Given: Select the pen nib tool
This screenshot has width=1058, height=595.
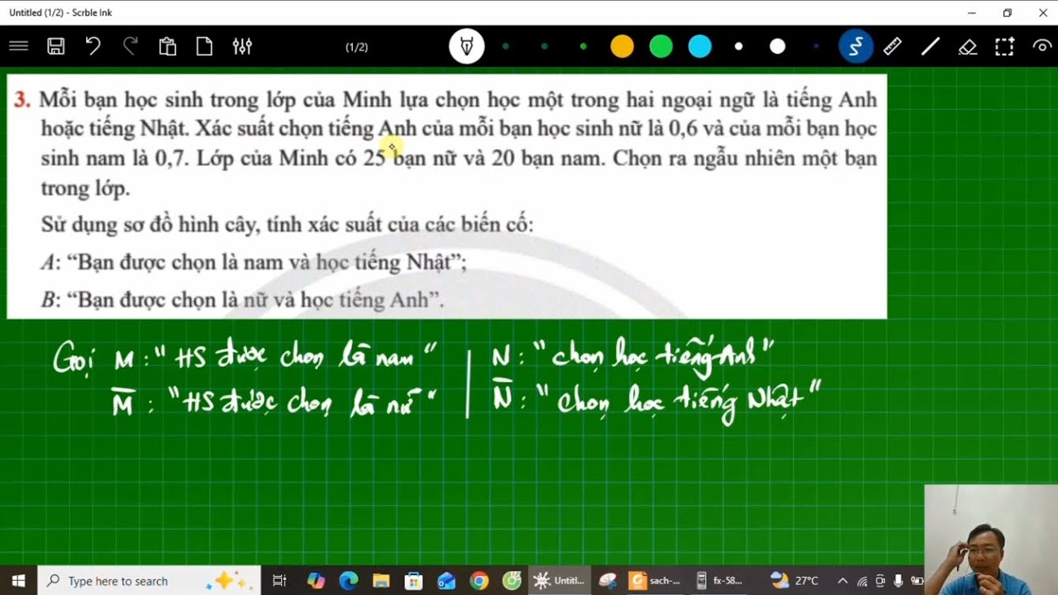Looking at the screenshot, I should [x=467, y=46].
